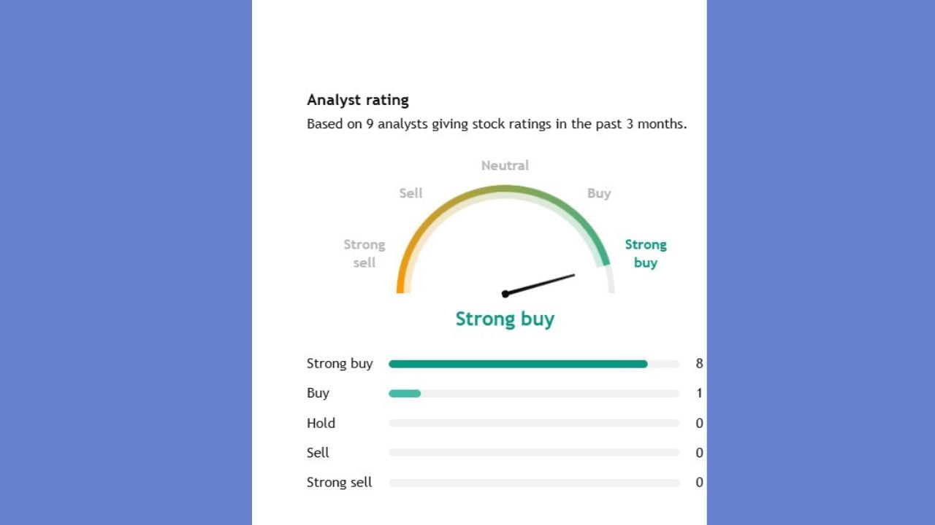
Task: Click the empty Strong sell rating bar
Action: 534,483
